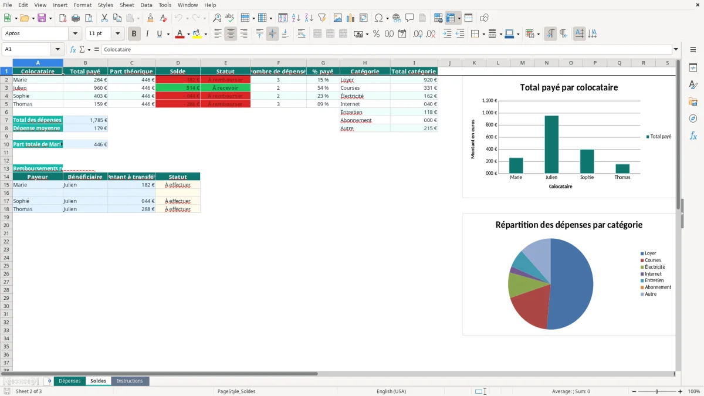Click column header D
The height and width of the screenshot is (396, 704).
tap(178, 63)
